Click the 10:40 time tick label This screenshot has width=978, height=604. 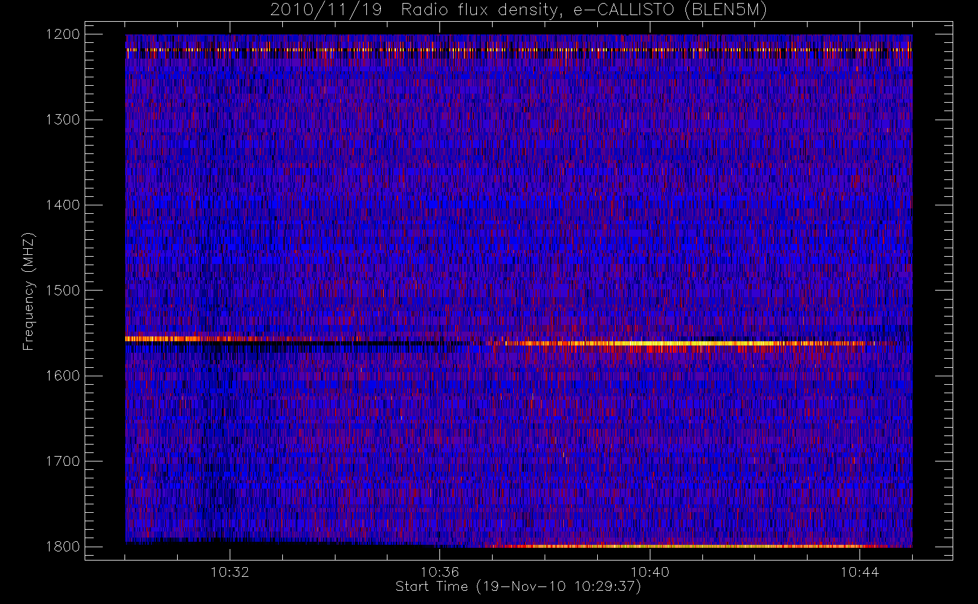pyautogui.click(x=650, y=572)
